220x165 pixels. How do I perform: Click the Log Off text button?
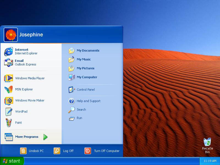tap(68, 151)
